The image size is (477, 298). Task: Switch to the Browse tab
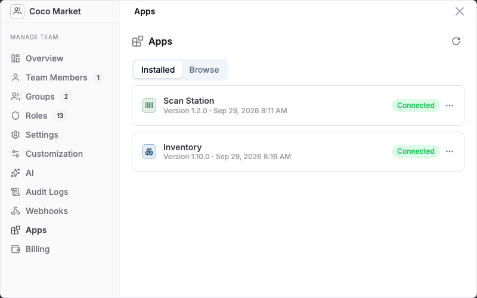(204, 70)
